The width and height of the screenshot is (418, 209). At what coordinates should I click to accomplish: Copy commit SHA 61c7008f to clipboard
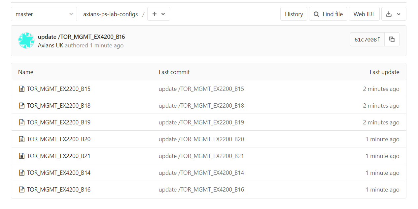[x=392, y=39]
